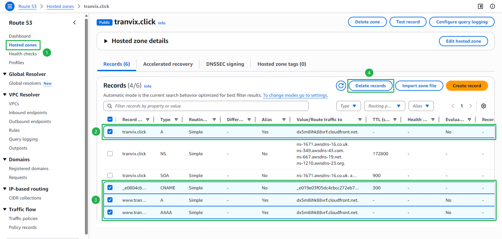This screenshot has height=239, width=502.
Task: Collapse the Domains sidebar section
Action: [5, 159]
